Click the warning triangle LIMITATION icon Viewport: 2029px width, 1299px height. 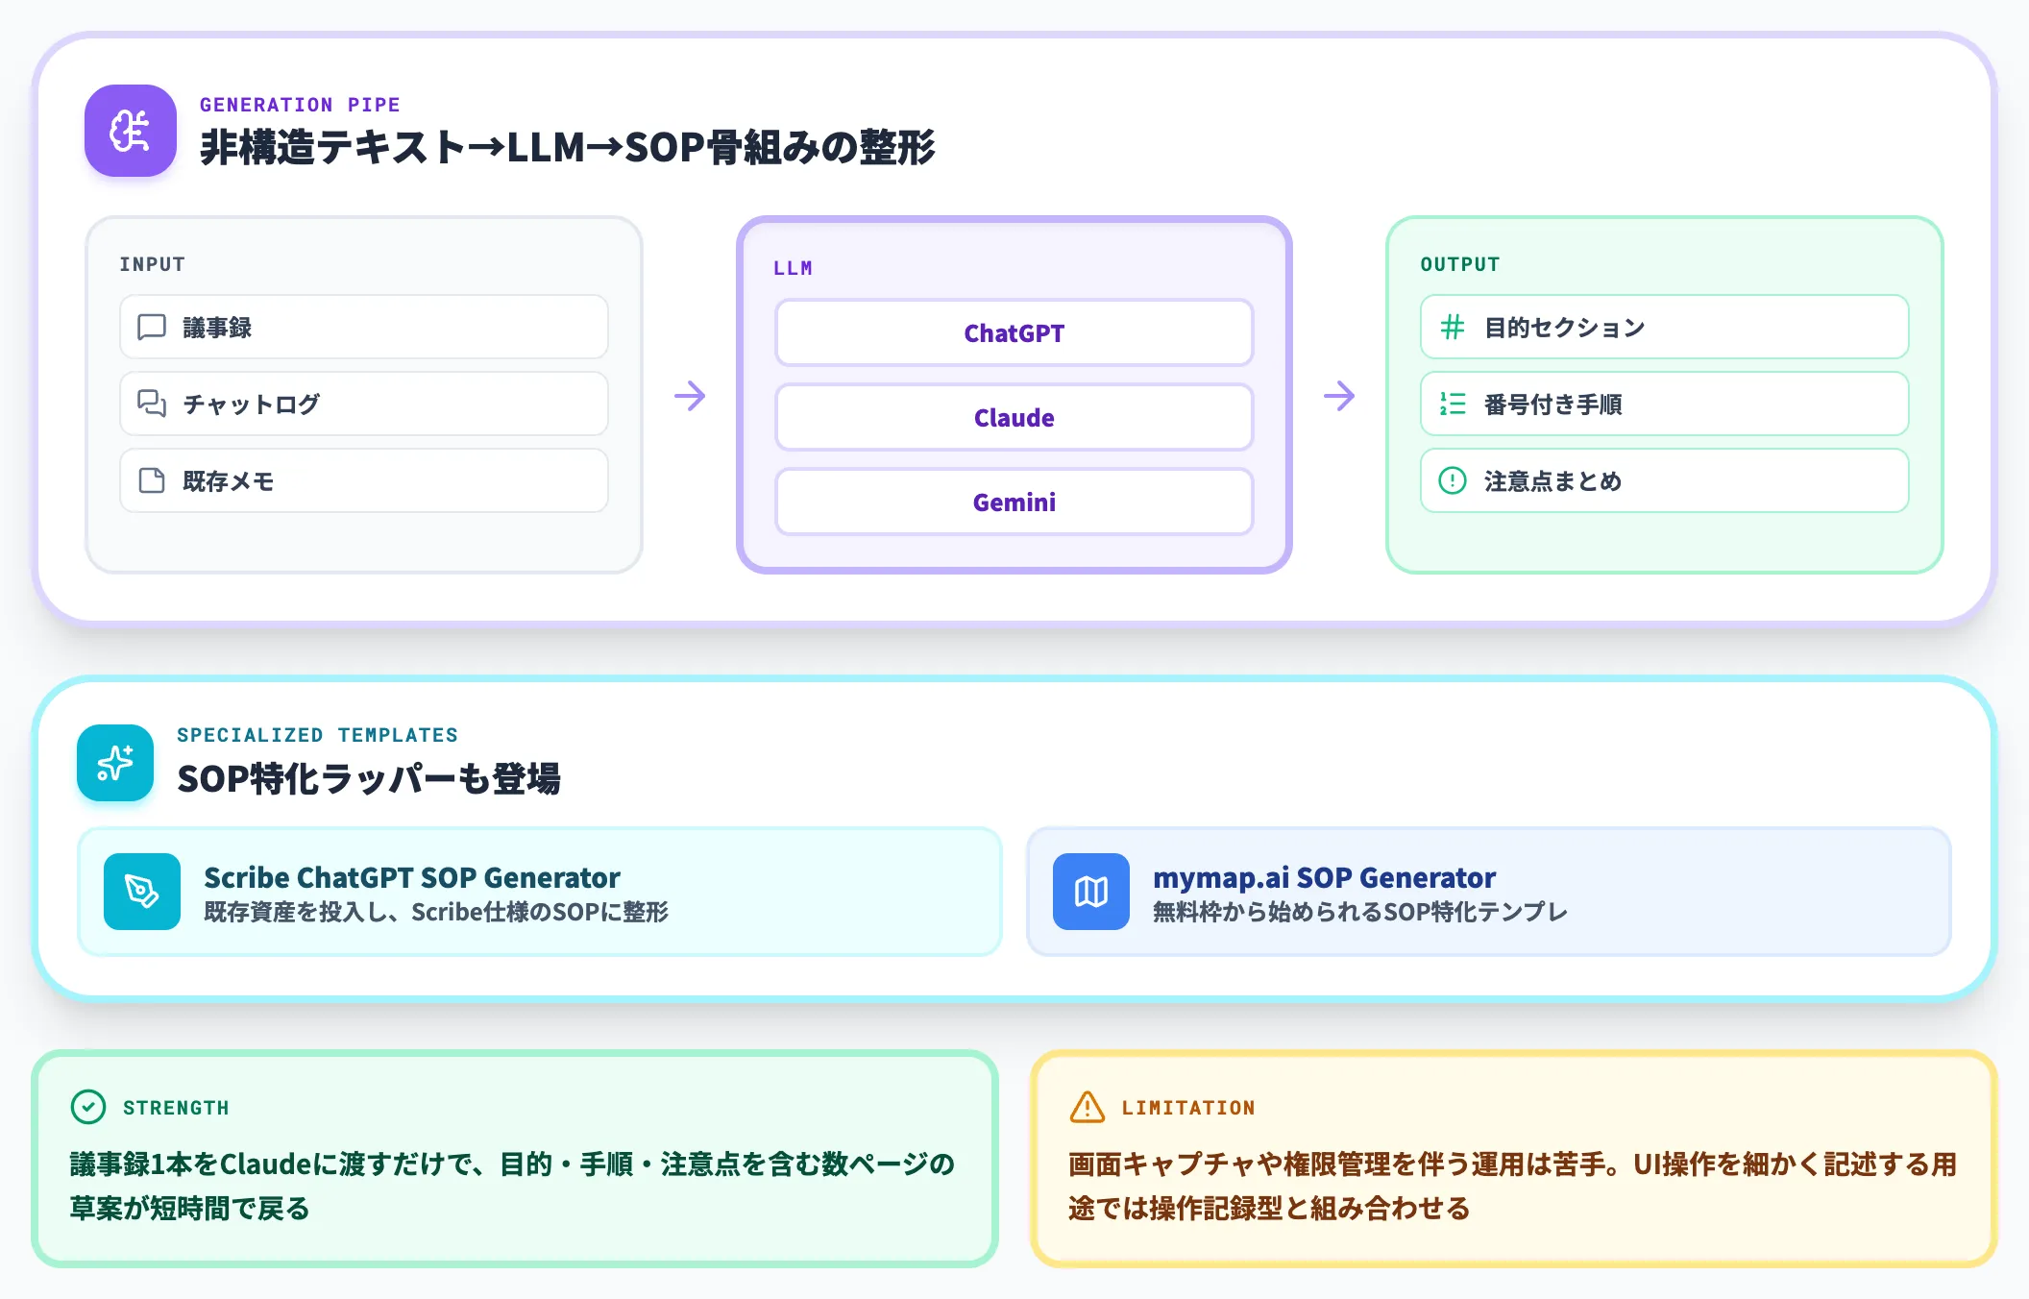pos(1088,1107)
